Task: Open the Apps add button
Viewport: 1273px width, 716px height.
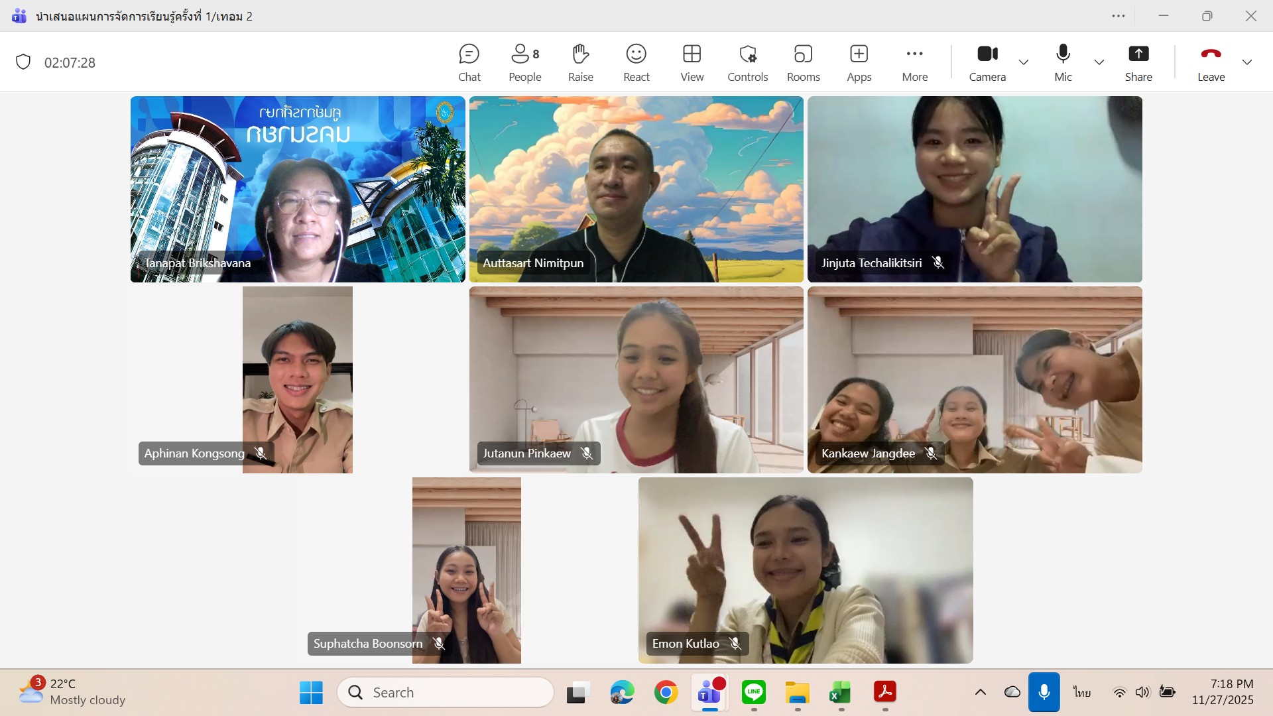Action: point(859,62)
